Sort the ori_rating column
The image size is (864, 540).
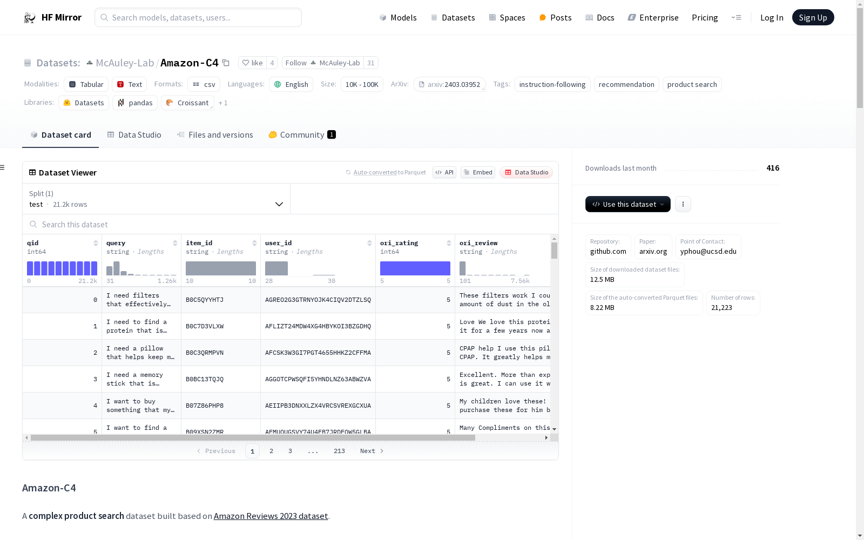point(449,243)
